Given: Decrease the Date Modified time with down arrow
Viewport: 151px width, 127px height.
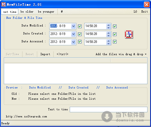Looking at the screenshot, I should tap(109, 28).
